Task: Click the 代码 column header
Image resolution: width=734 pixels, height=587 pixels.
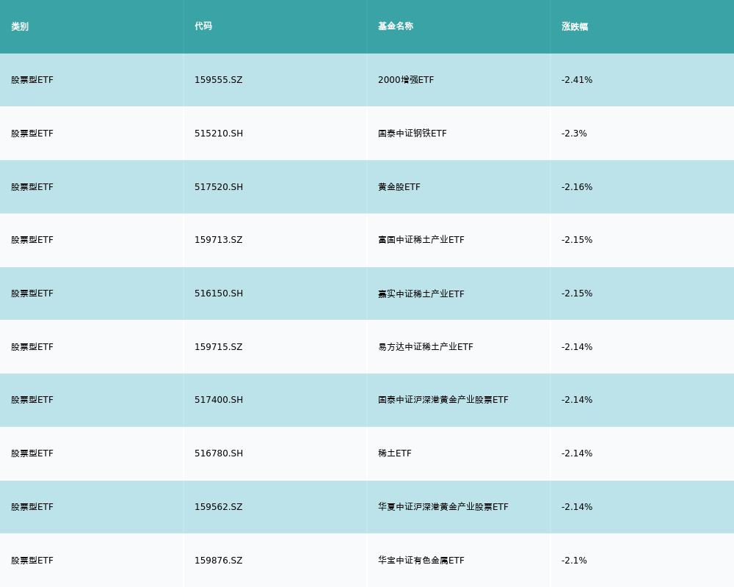Action: coord(203,26)
